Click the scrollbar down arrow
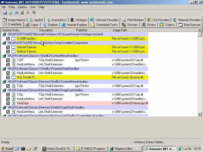The width and height of the screenshot is (203, 152). click(199, 114)
